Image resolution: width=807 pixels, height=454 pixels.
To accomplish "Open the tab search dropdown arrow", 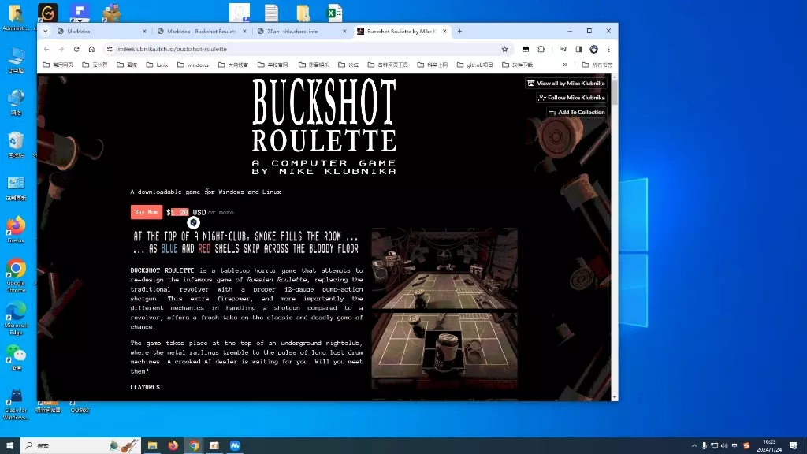I will 45,32.
